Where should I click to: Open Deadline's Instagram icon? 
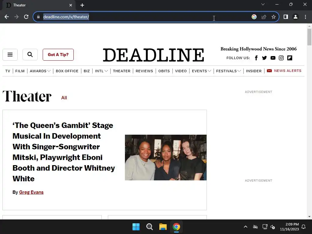pyautogui.click(x=281, y=58)
